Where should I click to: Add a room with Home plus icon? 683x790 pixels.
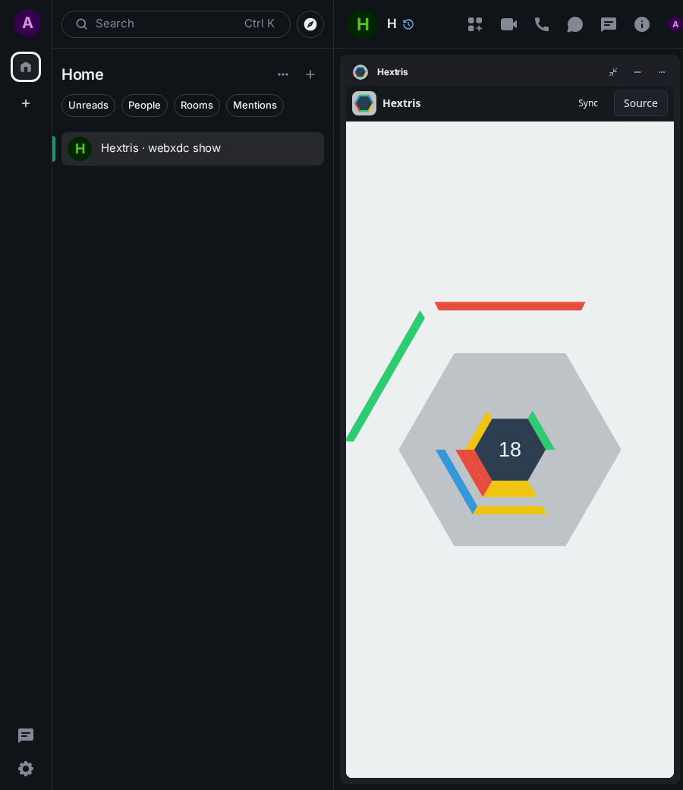(x=310, y=74)
